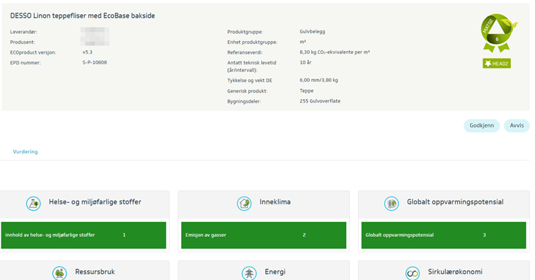535x280 pixels.
Task: Click the HEA02 star badge
Action: click(x=497, y=64)
